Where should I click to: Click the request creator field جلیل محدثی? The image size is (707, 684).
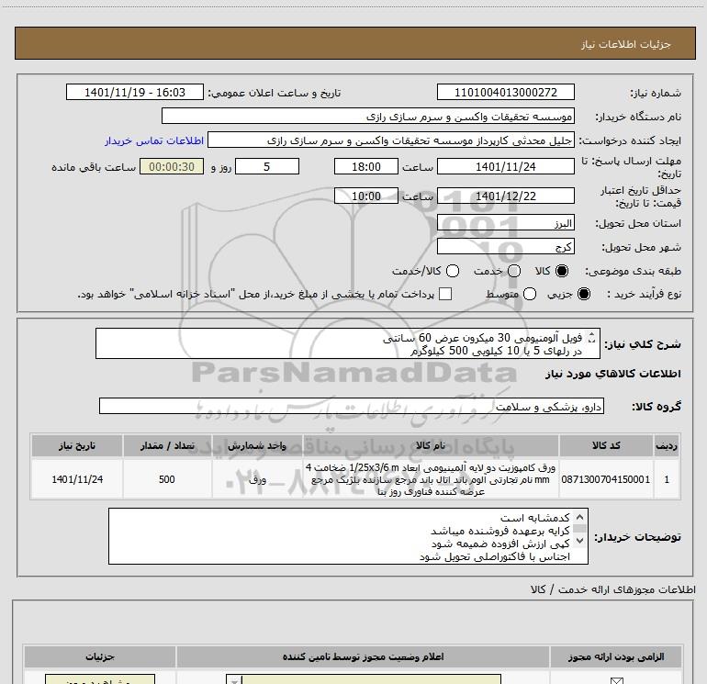391,140
